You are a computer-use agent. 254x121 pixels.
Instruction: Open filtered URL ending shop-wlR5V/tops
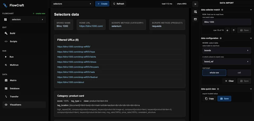[76, 52]
